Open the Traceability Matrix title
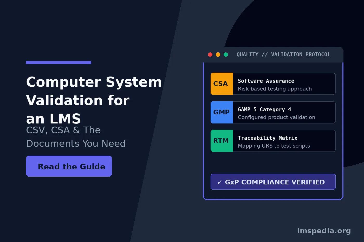Screen dimensions: 364x242 point(268,138)
